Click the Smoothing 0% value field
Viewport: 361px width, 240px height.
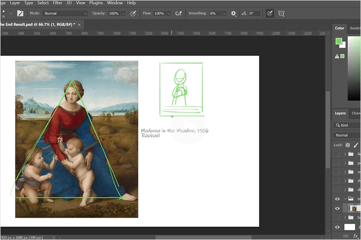(215, 13)
